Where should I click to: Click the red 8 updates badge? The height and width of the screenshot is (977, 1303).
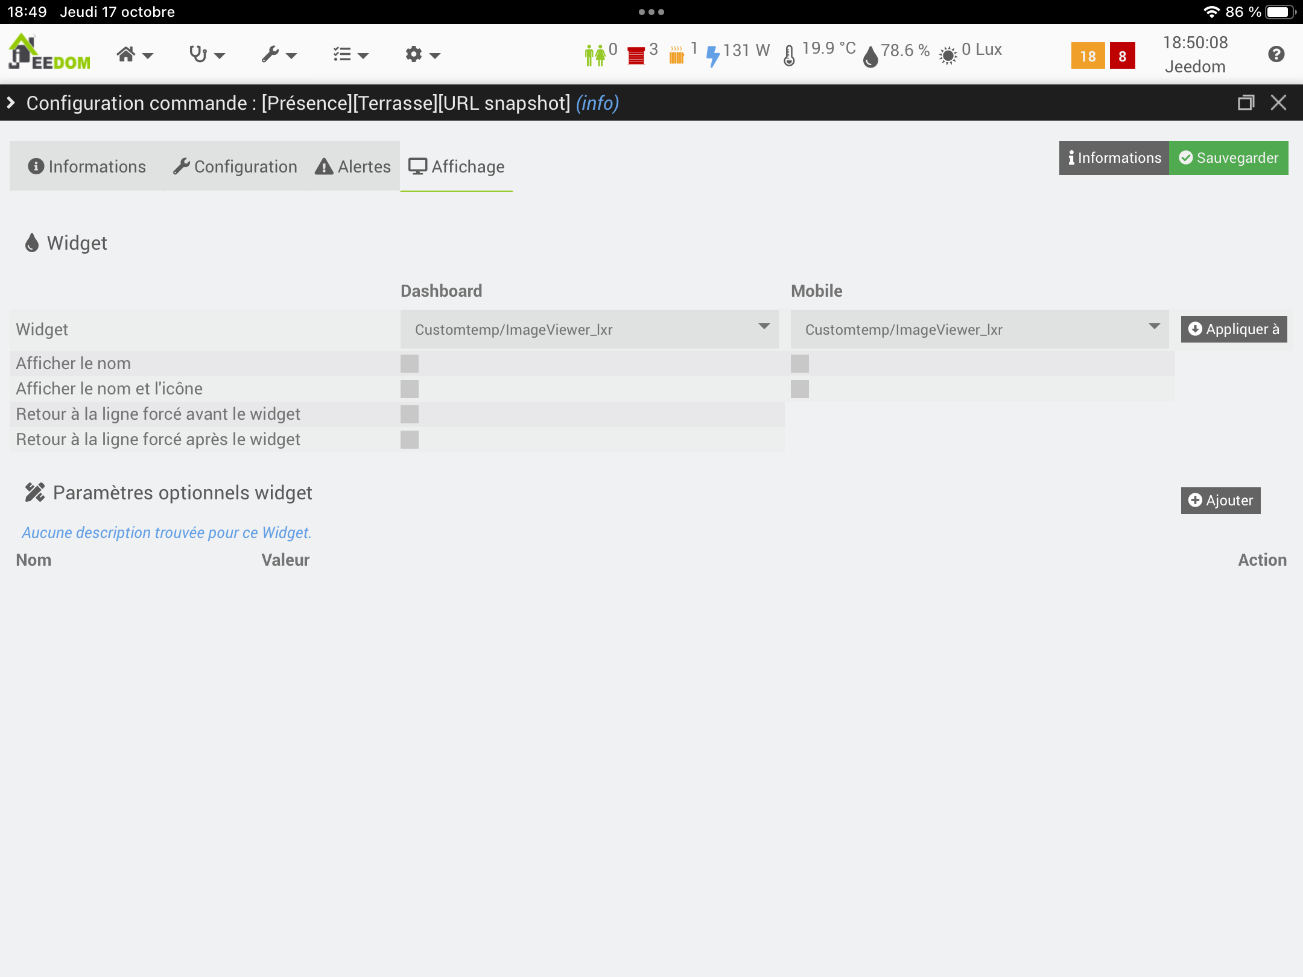click(x=1122, y=56)
